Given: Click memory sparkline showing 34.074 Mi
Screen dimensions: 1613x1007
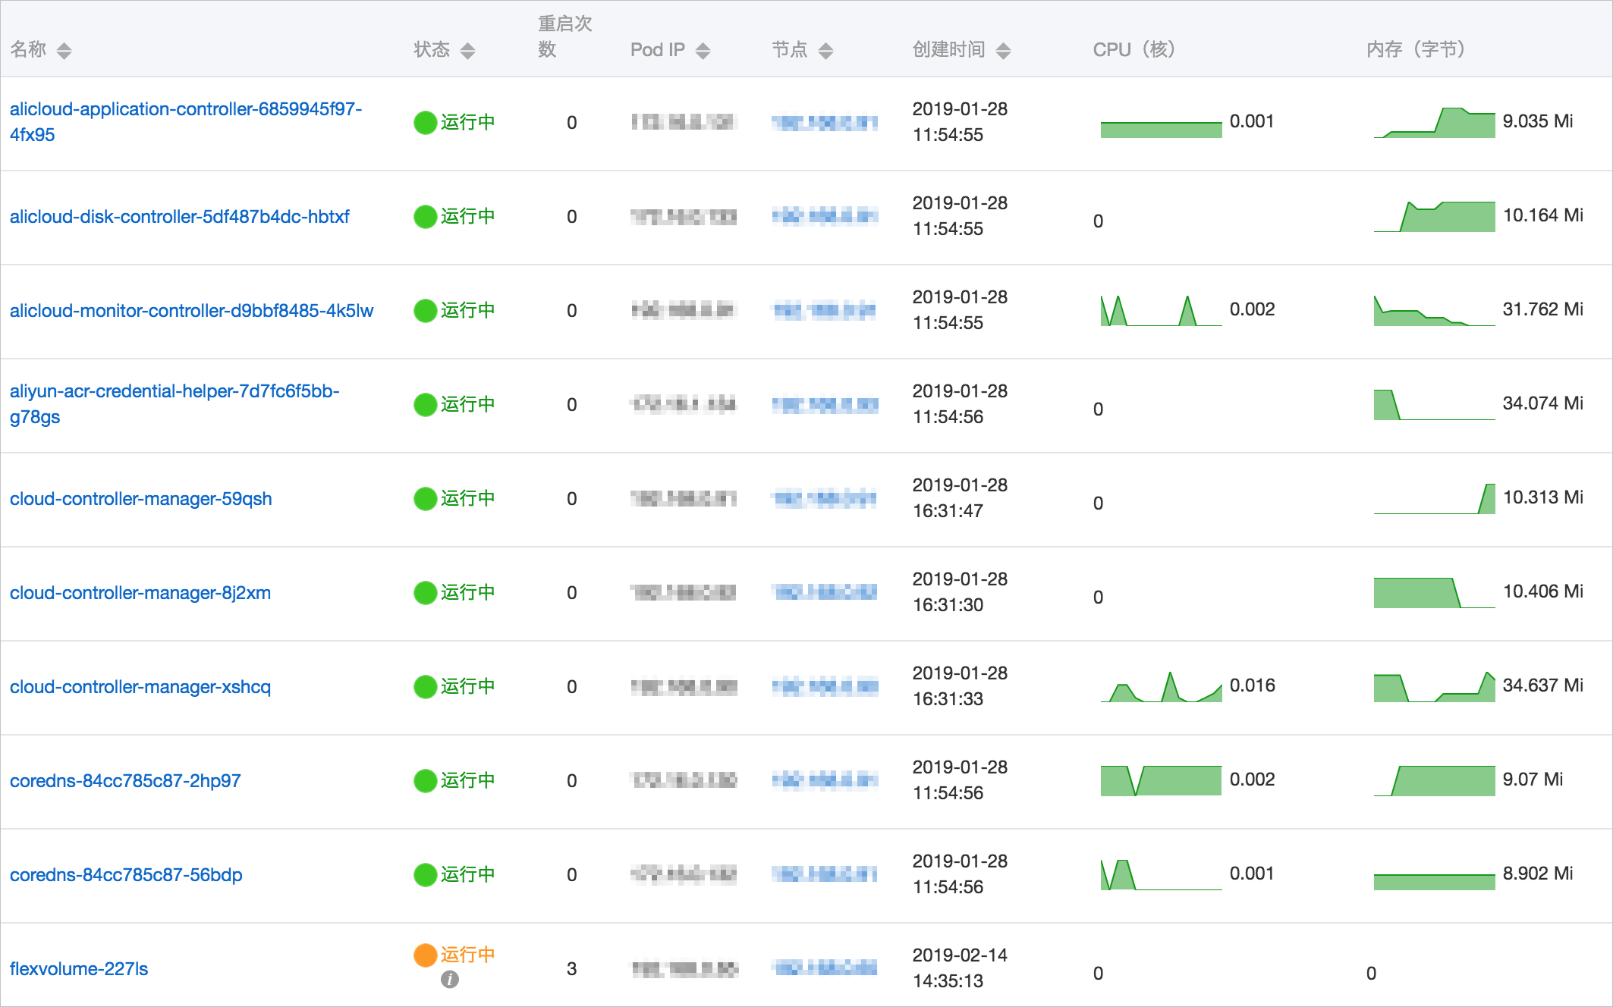Looking at the screenshot, I should point(1434,405).
